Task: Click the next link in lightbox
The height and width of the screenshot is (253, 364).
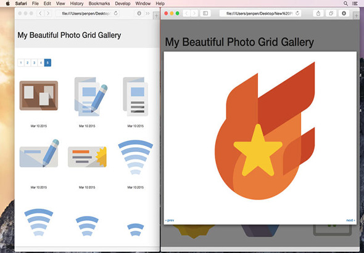Action: coord(350,220)
